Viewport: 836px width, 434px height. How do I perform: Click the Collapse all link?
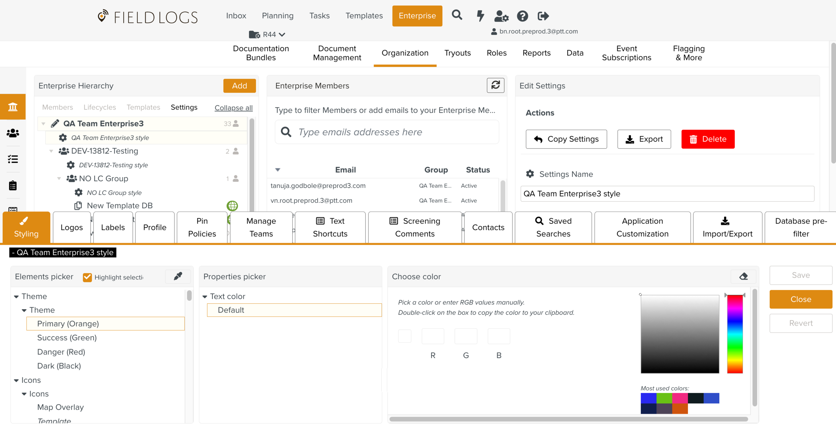pyautogui.click(x=233, y=108)
